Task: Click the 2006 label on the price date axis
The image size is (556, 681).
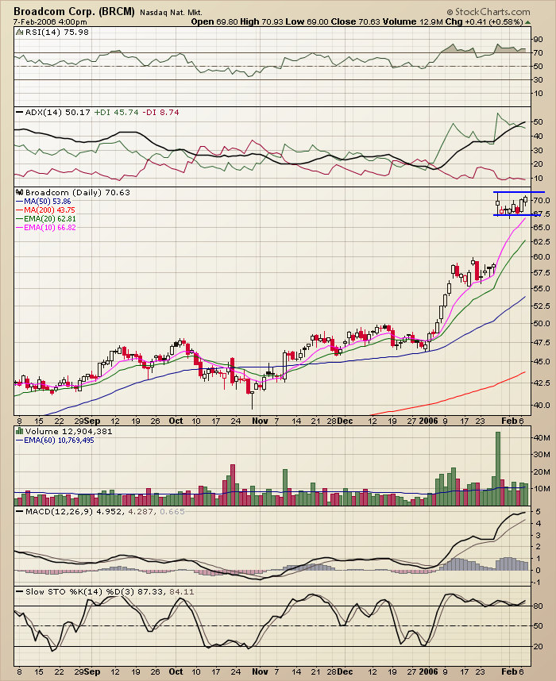Action: pos(428,421)
